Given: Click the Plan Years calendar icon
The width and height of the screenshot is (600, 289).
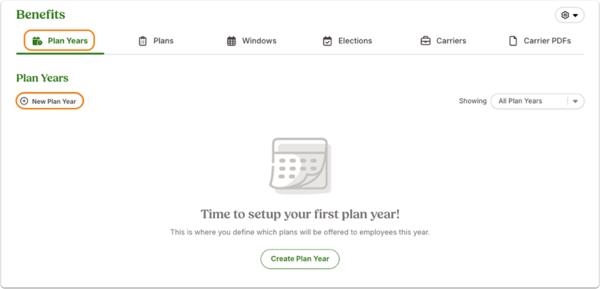Looking at the screenshot, I should click(37, 41).
